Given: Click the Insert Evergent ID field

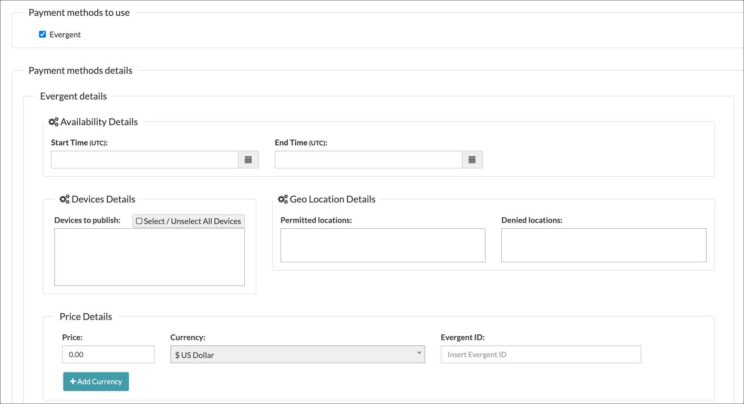Looking at the screenshot, I should (541, 354).
